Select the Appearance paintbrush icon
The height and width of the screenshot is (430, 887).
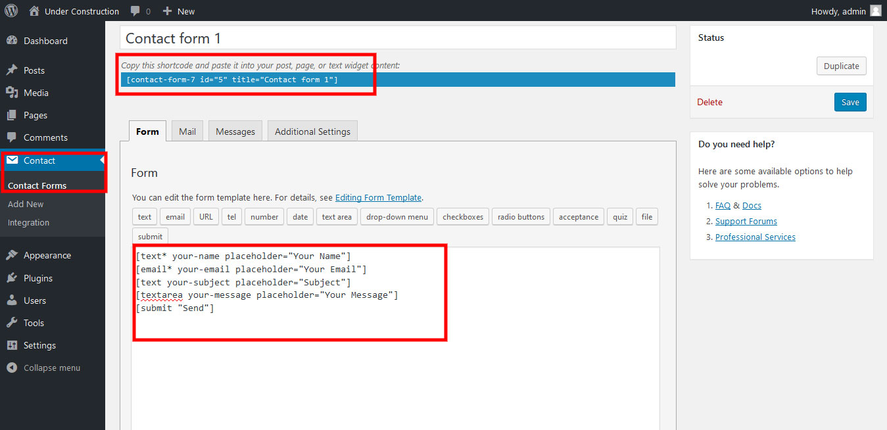tap(12, 255)
